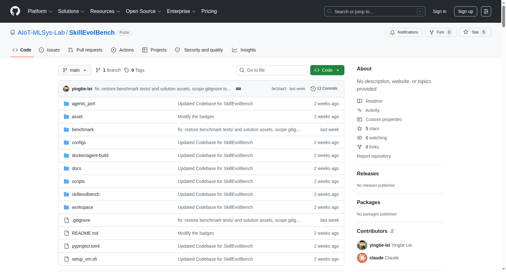The image size is (506, 272).
Task: Click the Report repository link
Action: click(x=374, y=156)
